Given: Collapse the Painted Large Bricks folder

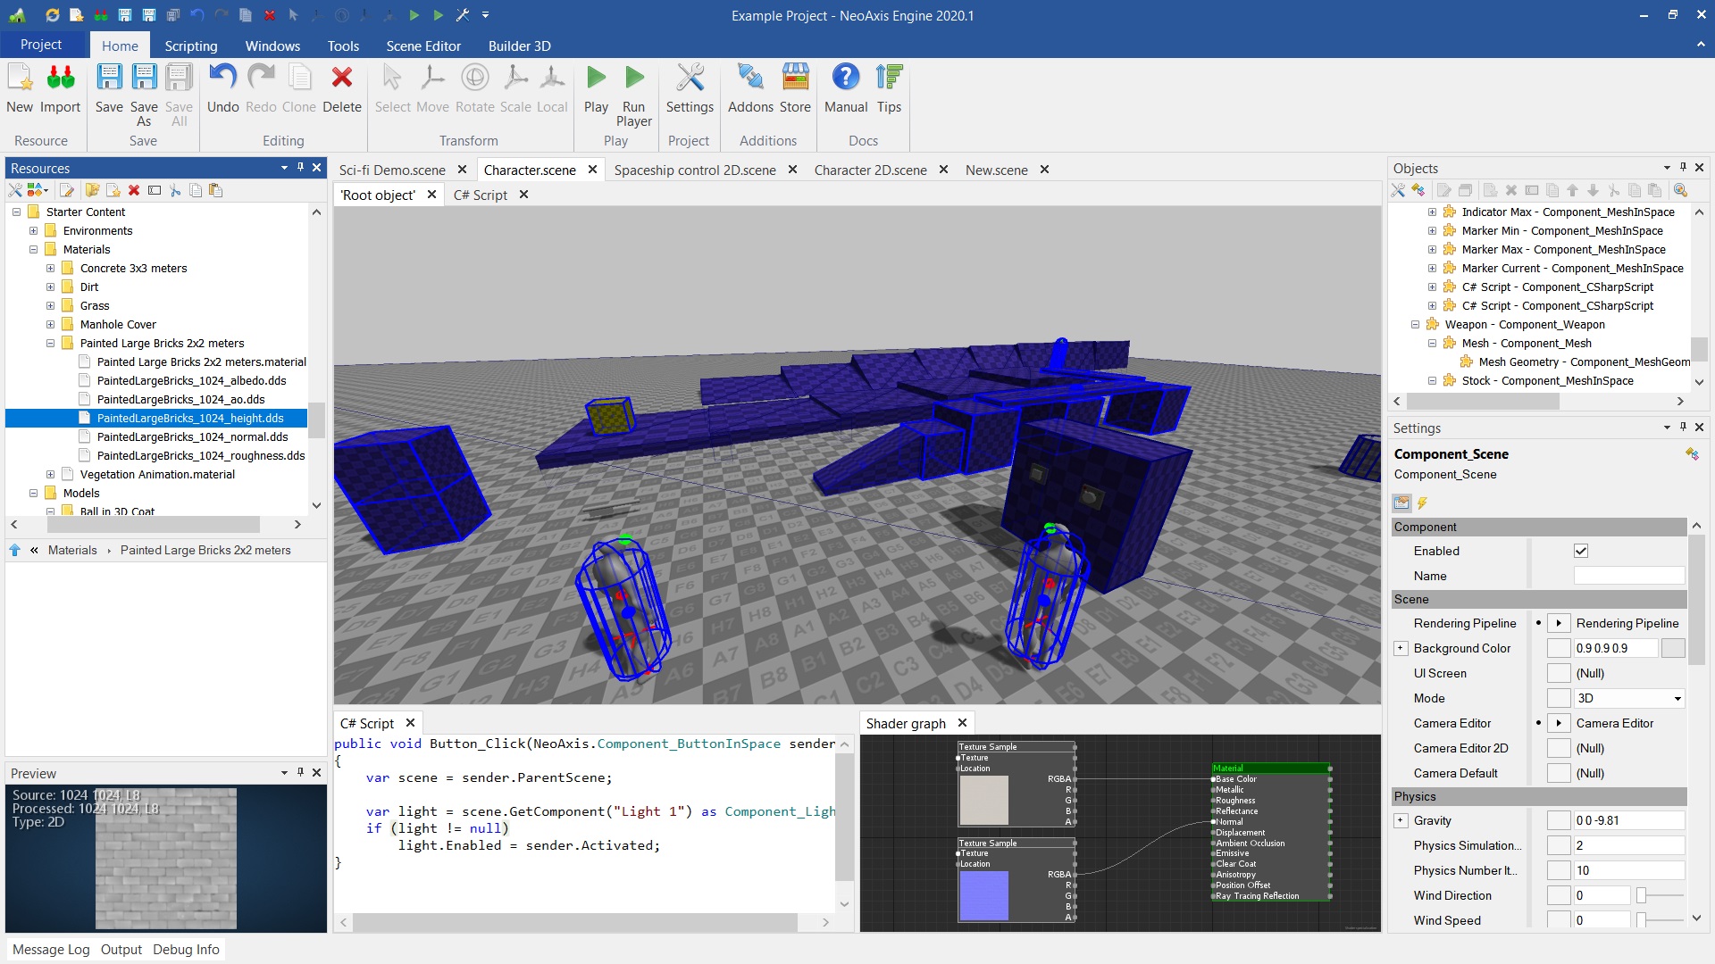Looking at the screenshot, I should (x=51, y=343).
